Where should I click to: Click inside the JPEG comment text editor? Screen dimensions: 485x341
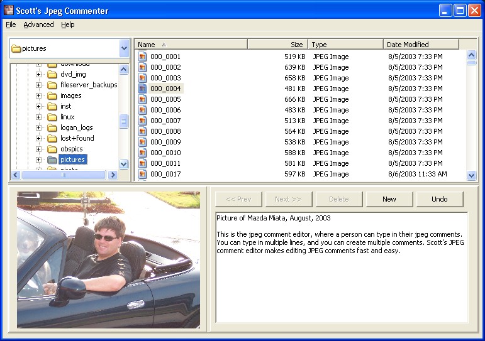342,267
